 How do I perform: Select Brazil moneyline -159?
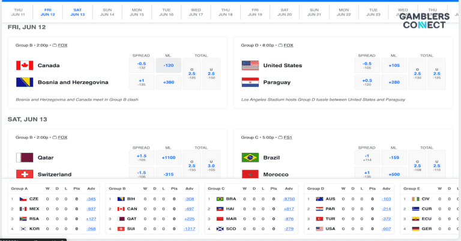click(394, 158)
